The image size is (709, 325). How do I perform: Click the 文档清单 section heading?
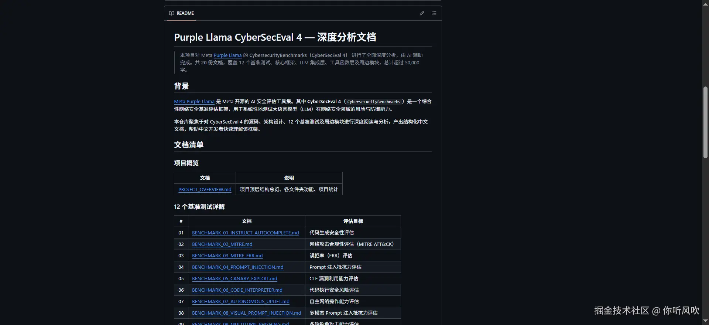189,145
